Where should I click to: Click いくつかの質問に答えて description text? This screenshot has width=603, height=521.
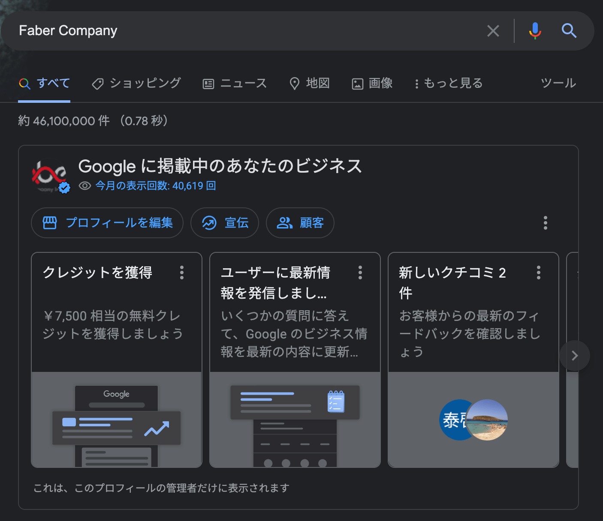click(294, 334)
